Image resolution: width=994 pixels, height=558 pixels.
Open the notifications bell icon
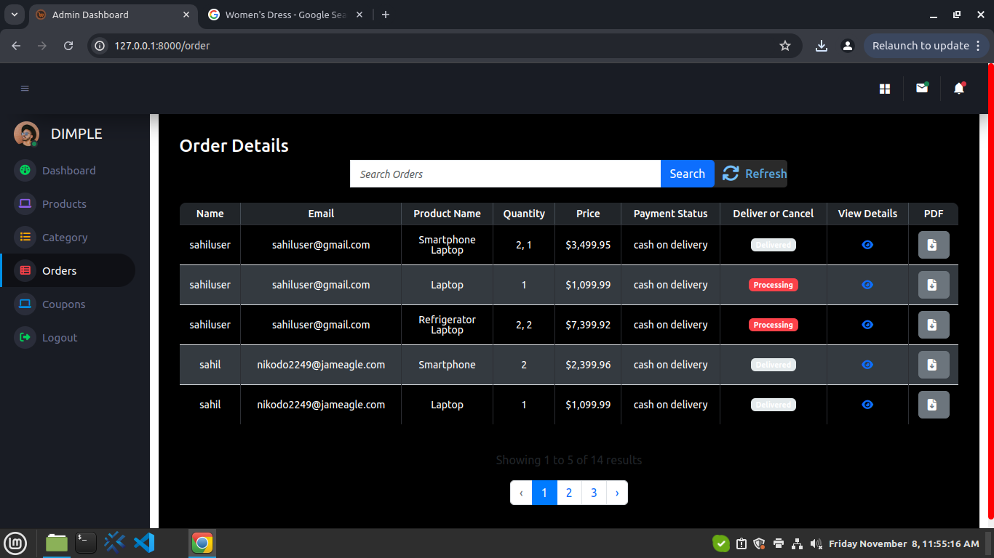pos(959,88)
